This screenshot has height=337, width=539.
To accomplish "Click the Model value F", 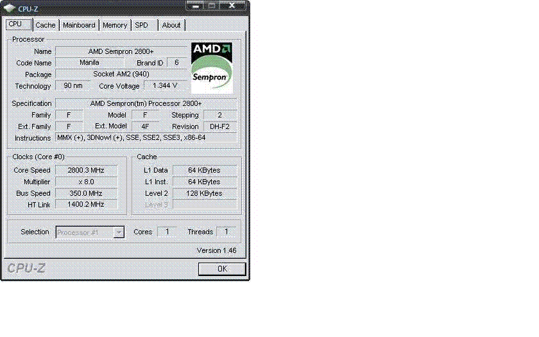I will [x=145, y=115].
